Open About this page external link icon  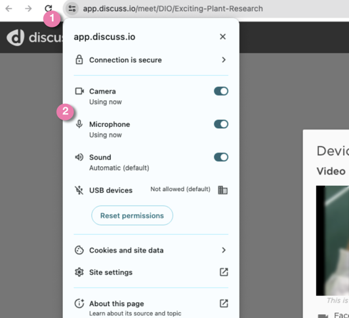224,304
